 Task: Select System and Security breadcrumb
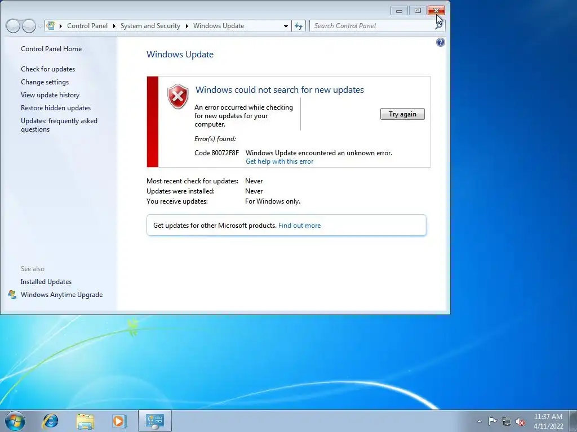click(150, 26)
